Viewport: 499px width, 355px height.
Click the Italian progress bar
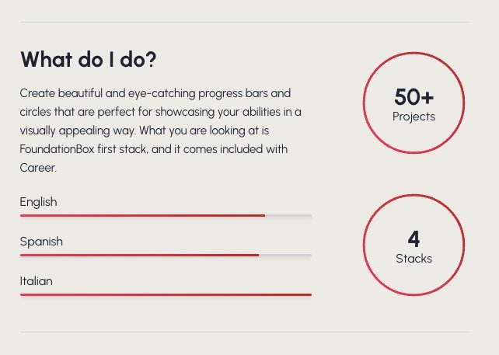coord(166,294)
